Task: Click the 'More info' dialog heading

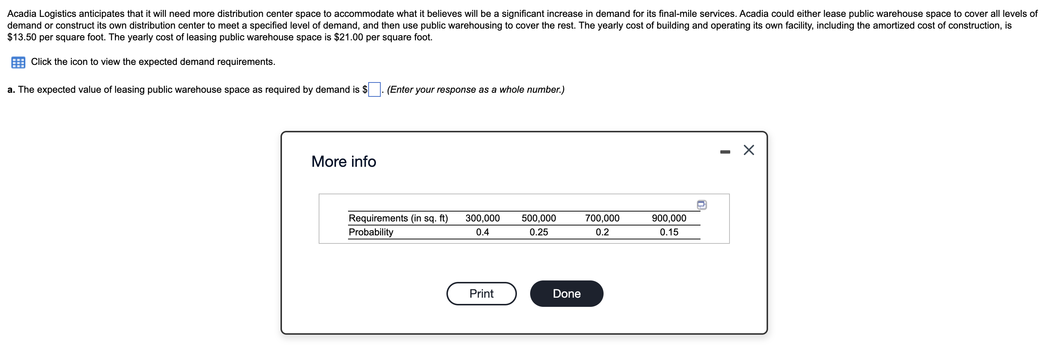Action: click(344, 162)
